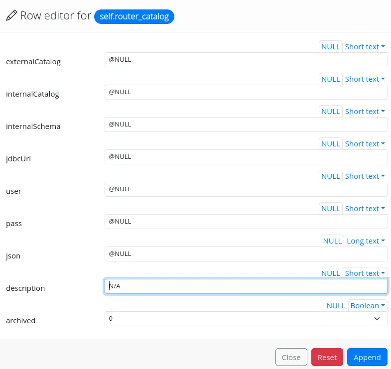Click into the internalSchema text field
The height and width of the screenshot is (369, 391).
click(246, 124)
